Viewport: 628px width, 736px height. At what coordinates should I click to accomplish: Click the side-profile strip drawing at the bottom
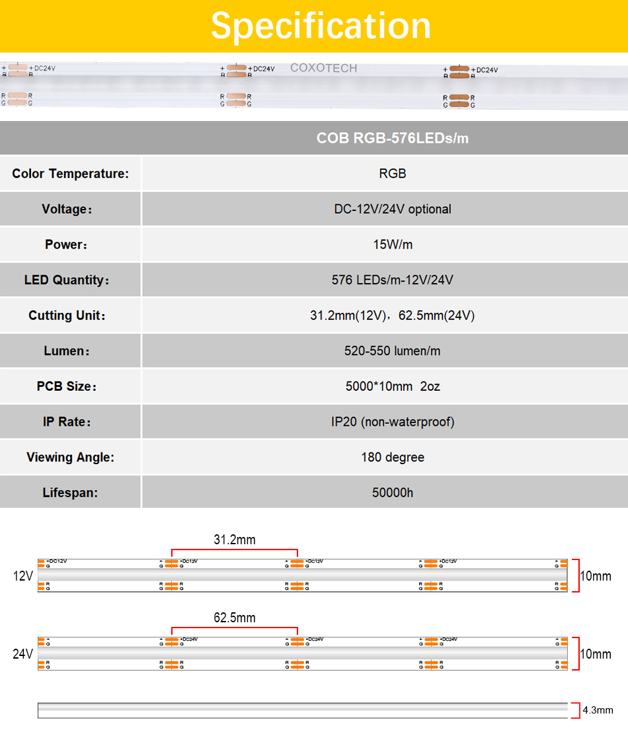tap(302, 710)
